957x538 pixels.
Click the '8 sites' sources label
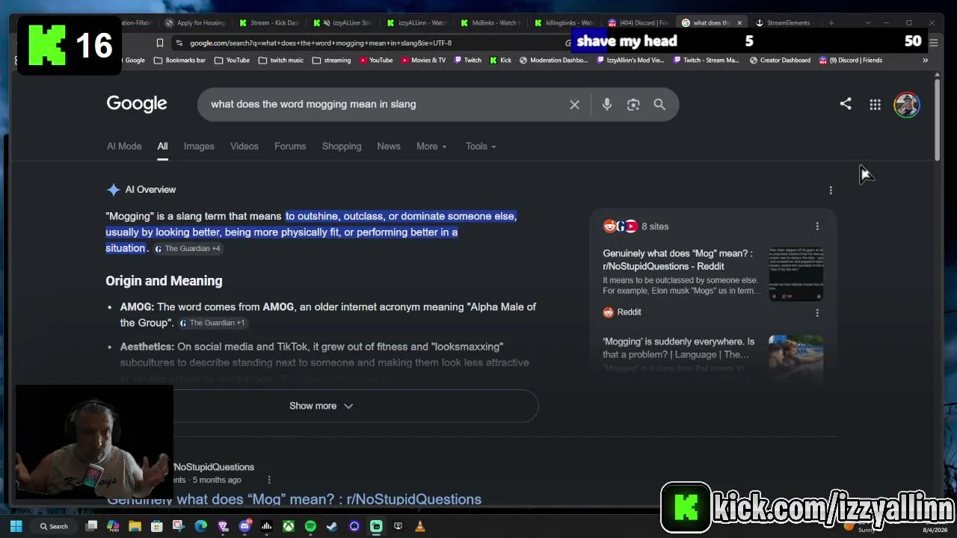655,226
